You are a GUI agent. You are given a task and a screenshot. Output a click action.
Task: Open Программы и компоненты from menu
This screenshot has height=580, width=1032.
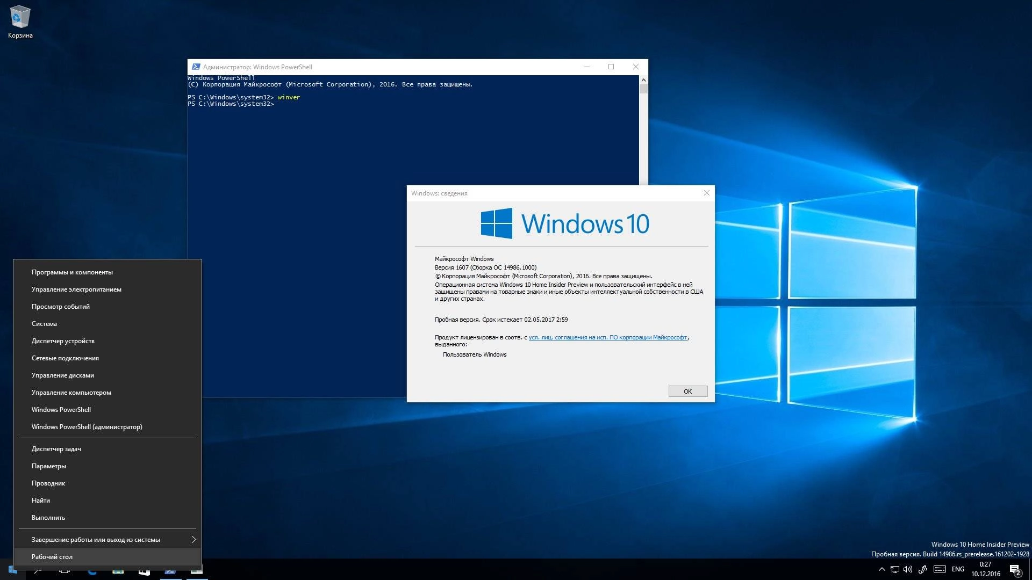pyautogui.click(x=107, y=272)
